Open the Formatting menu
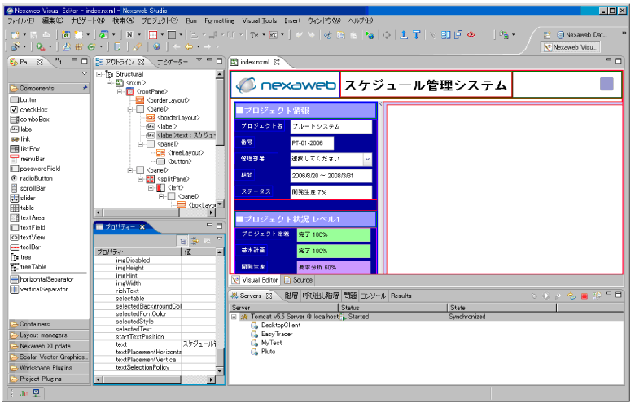Image resolution: width=635 pixels, height=403 pixels. 219,20
